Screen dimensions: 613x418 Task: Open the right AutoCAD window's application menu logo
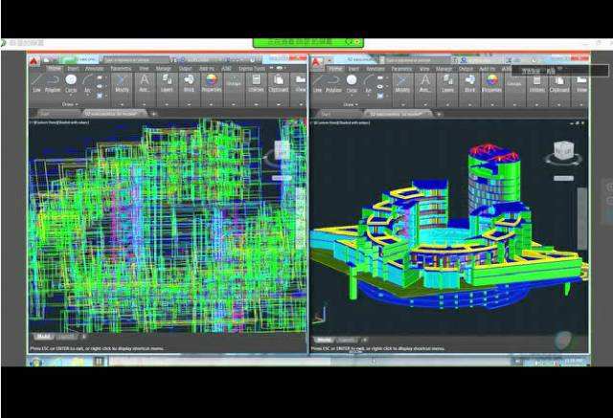coord(317,61)
